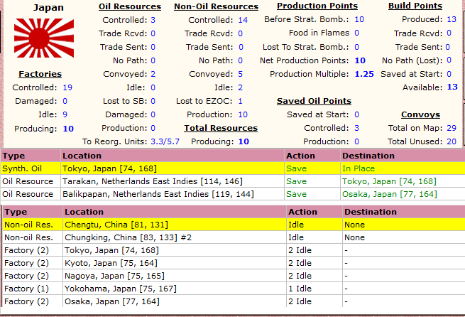Click the To Reorg. Units value 3.3/5.7

pyautogui.click(x=165, y=141)
